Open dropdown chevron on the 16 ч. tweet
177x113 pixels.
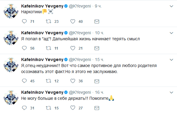tap(171, 93)
